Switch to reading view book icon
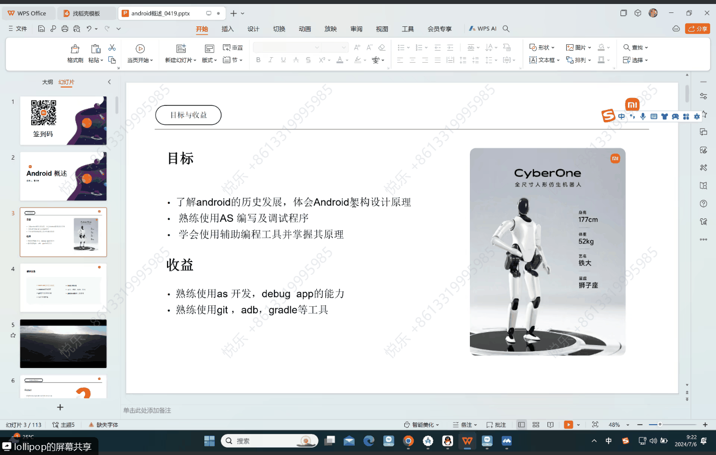 (x=550, y=425)
